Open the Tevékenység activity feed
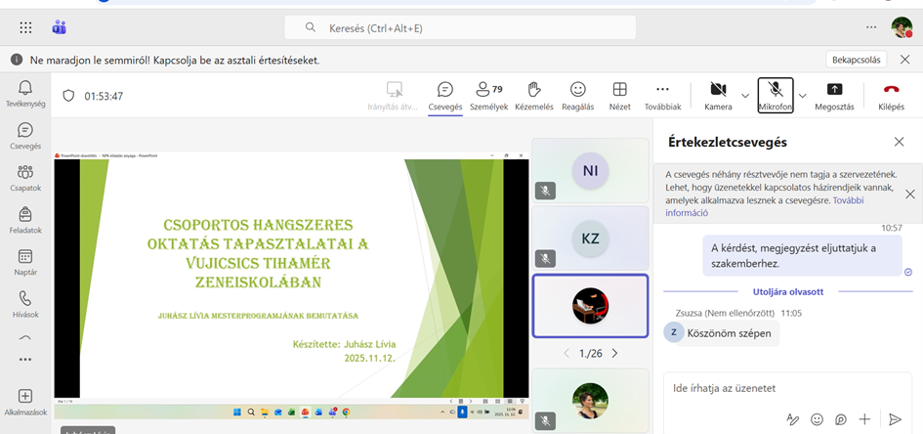 coord(24,94)
